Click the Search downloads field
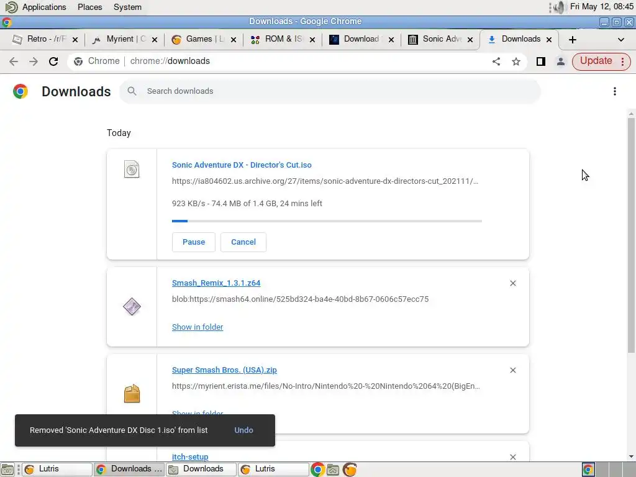Screen dimensions: 636x477 pyautogui.click(x=330, y=91)
